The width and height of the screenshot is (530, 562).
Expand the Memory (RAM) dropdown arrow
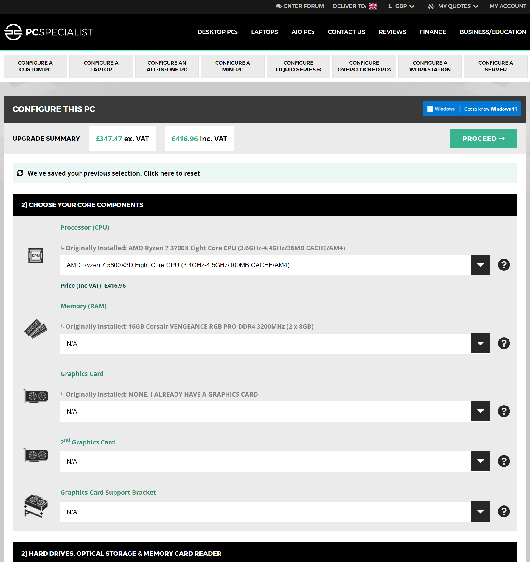(480, 343)
